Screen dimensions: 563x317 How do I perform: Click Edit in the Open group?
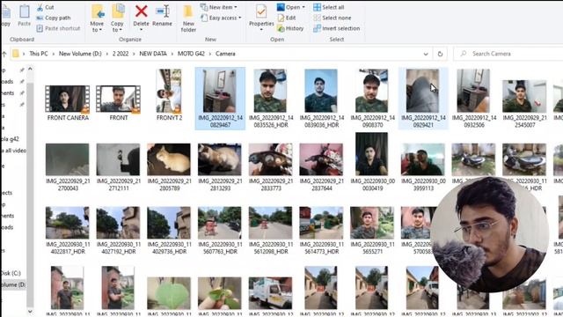click(287, 18)
